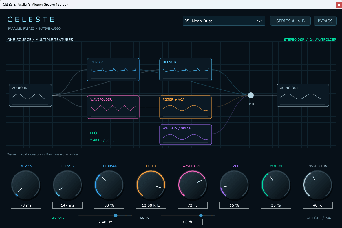Select the AUDIO OUT node
Viewport: 342px width, 228px height.
pyautogui.click(x=303, y=95)
